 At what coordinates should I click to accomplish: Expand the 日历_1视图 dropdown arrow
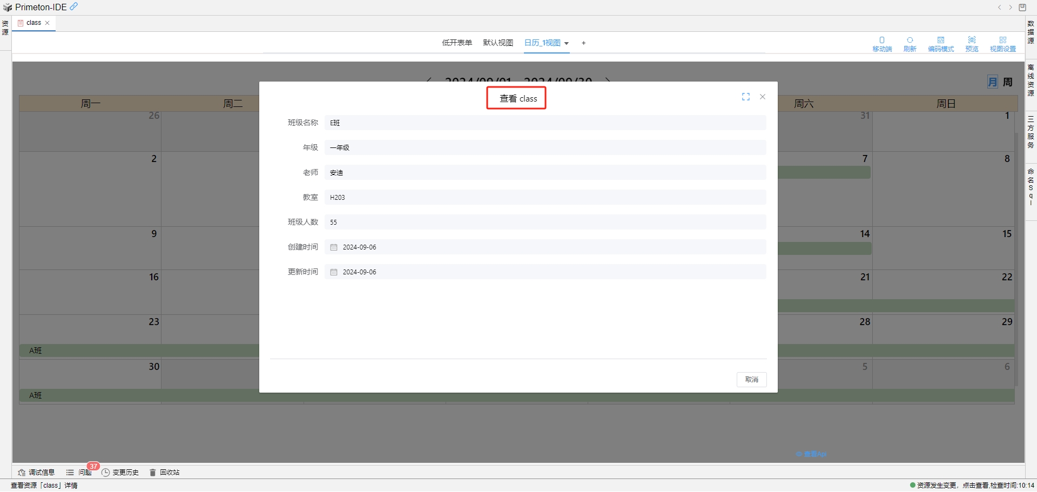coord(567,43)
